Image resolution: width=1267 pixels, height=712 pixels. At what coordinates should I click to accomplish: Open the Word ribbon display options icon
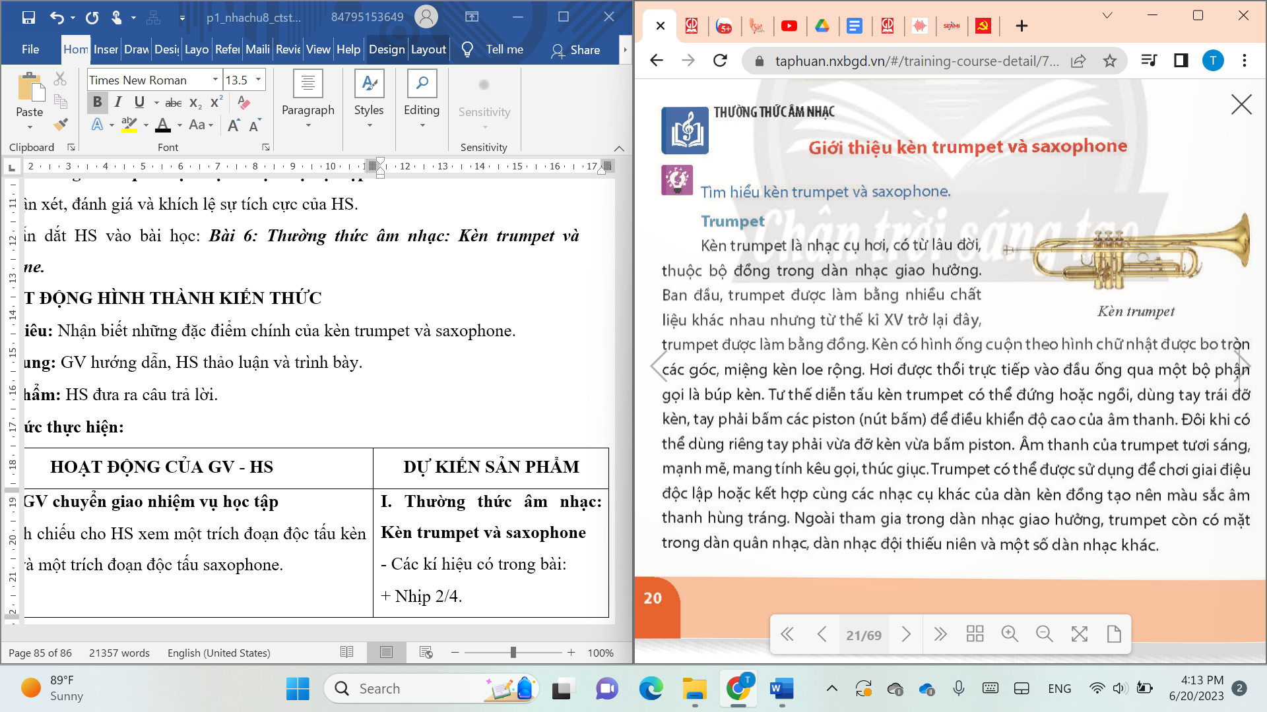click(472, 17)
